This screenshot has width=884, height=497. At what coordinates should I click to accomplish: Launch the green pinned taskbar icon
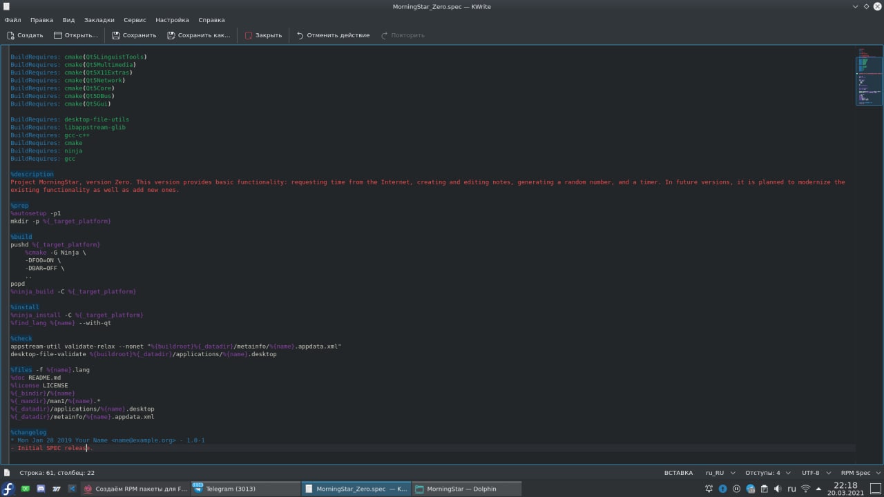pyautogui.click(x=26, y=489)
